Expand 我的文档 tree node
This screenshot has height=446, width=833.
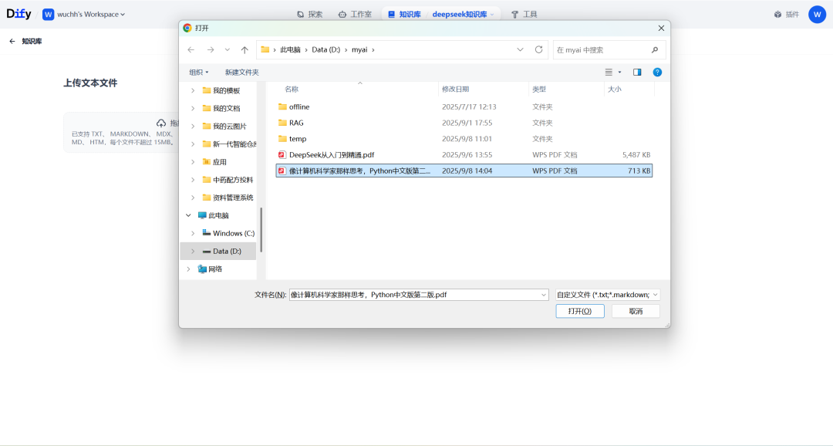coord(193,109)
